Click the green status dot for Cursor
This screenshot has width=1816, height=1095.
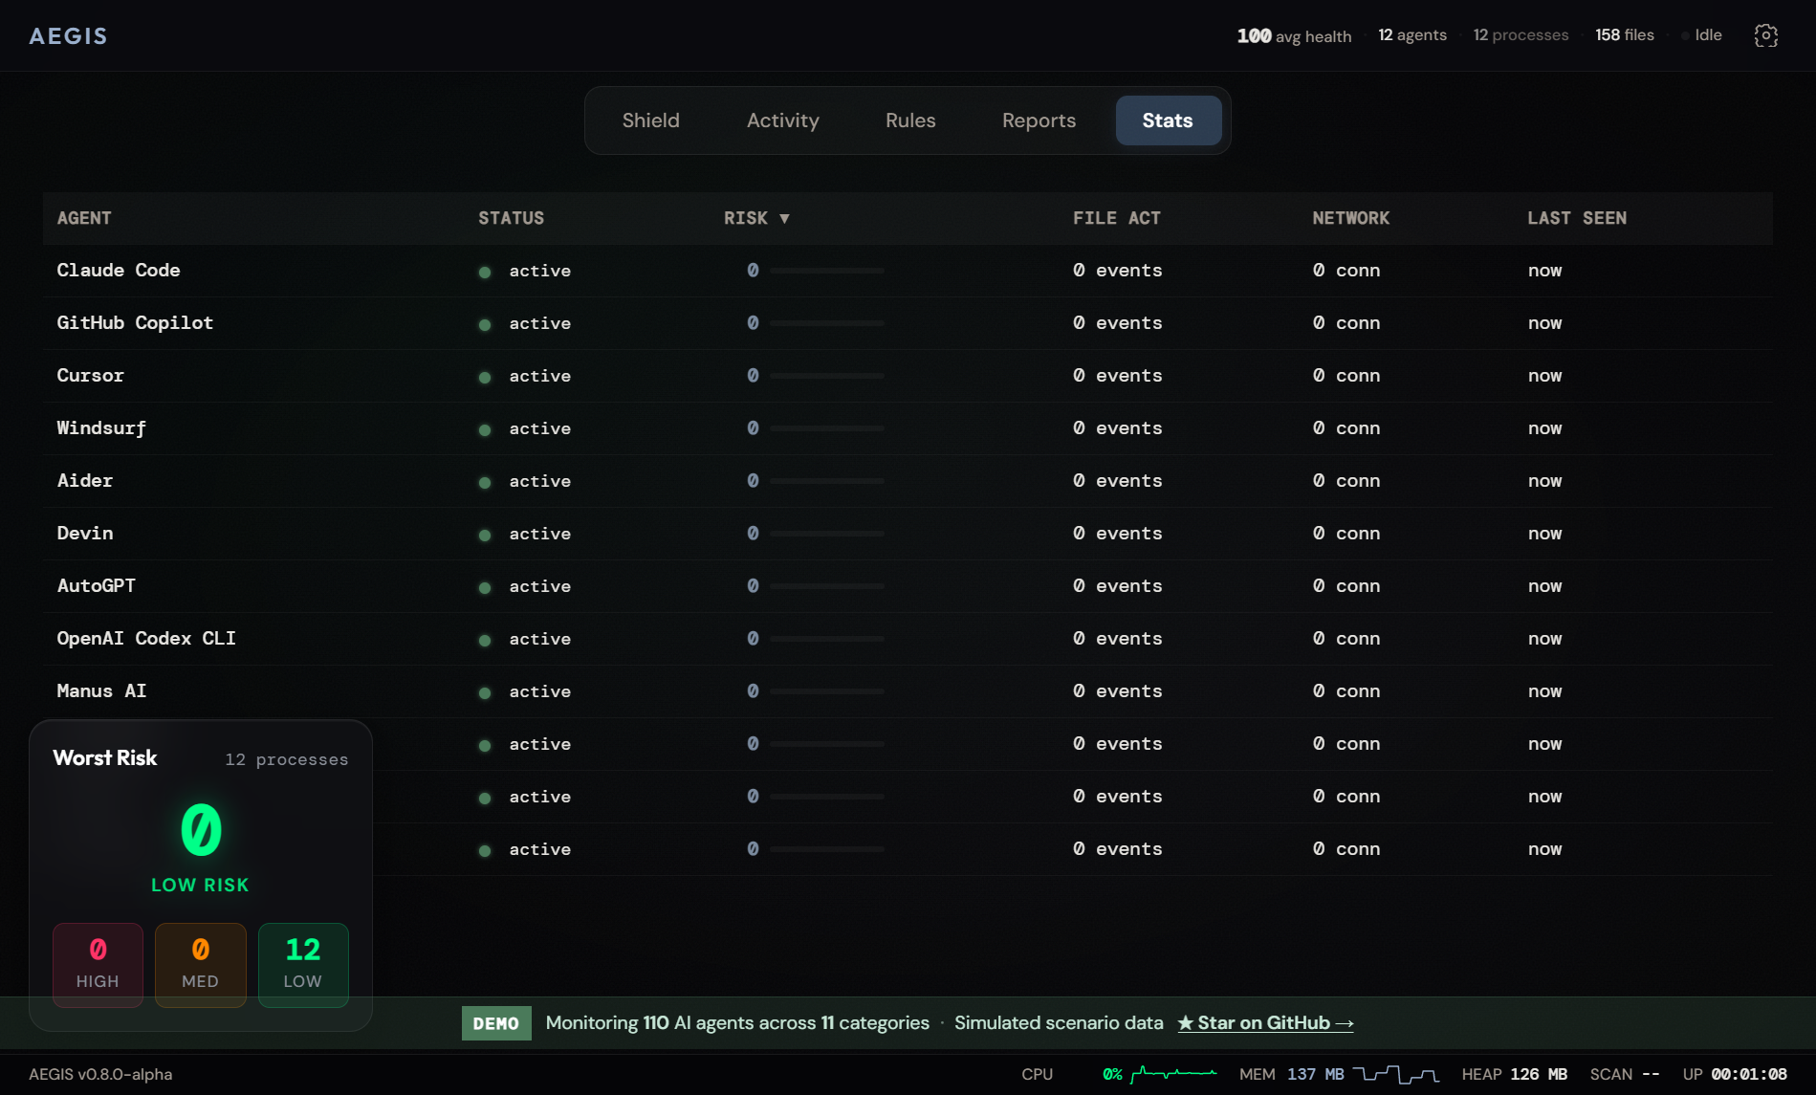(485, 378)
